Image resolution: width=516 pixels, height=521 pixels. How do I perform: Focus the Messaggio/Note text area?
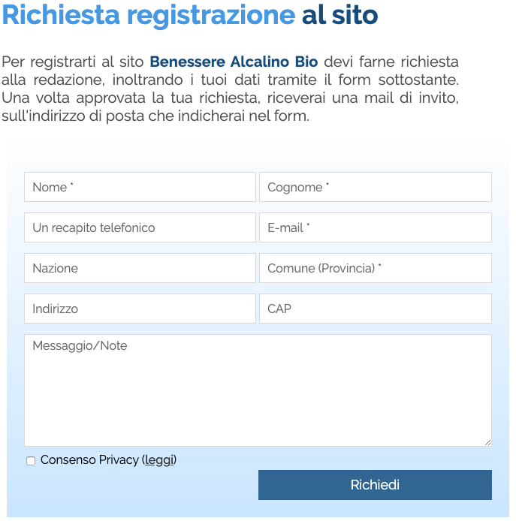tap(258, 390)
